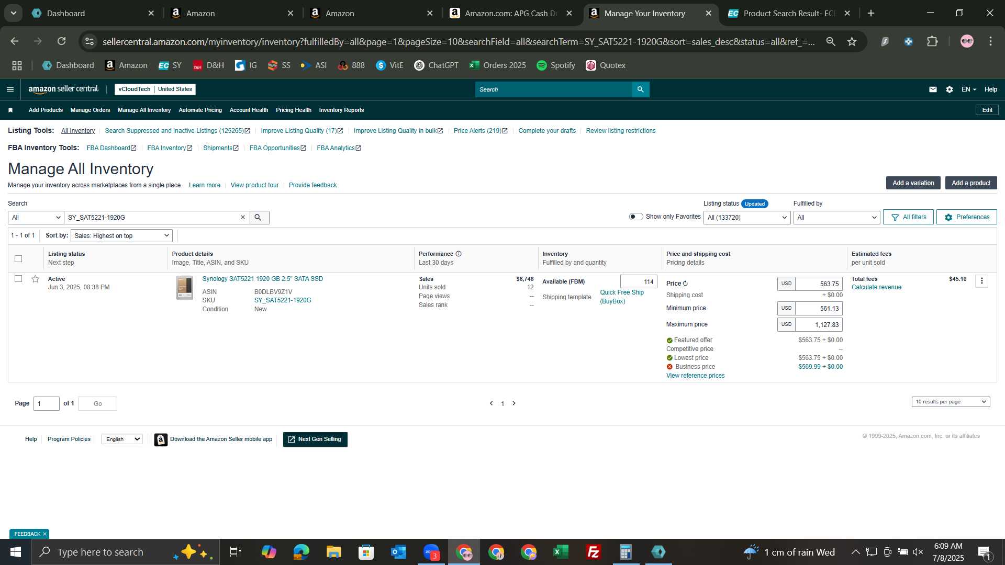
Task: Open the FBA Dashboard link
Action: [111, 148]
